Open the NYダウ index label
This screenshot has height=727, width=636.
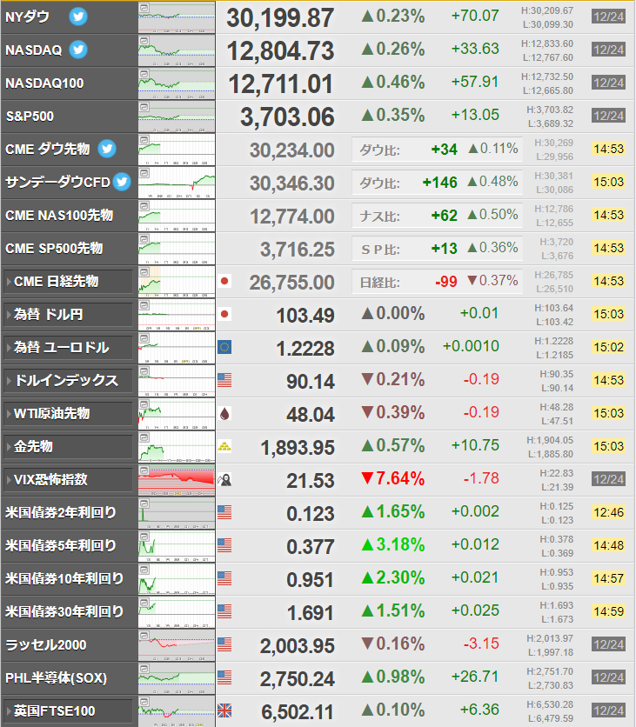(x=27, y=17)
